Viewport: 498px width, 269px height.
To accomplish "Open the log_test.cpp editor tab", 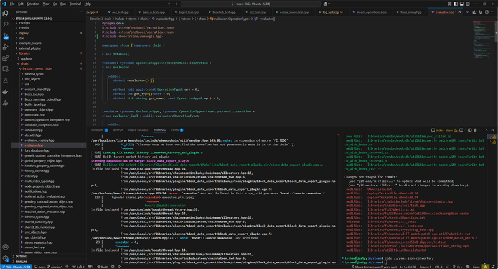I will click(x=331, y=12).
